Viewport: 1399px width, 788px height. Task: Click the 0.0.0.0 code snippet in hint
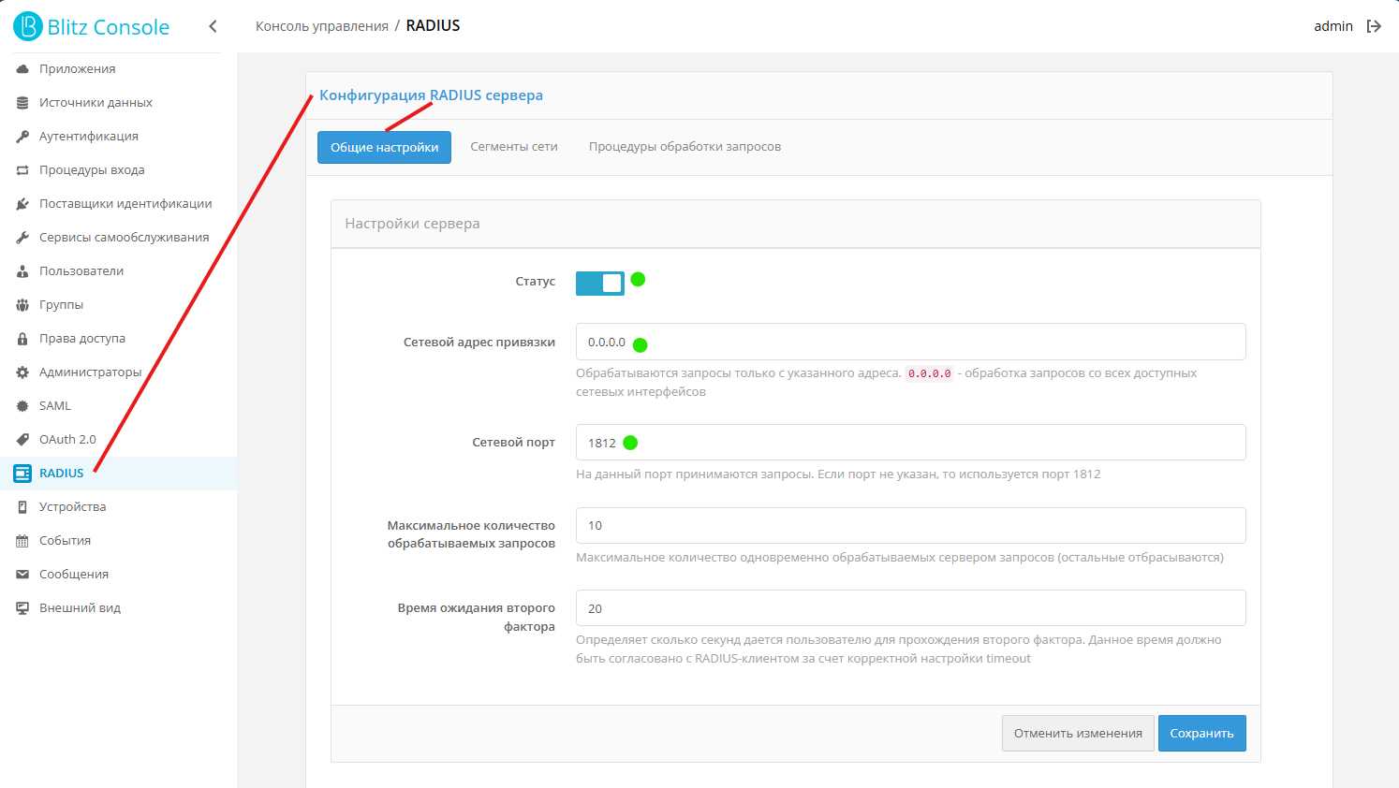click(x=929, y=373)
